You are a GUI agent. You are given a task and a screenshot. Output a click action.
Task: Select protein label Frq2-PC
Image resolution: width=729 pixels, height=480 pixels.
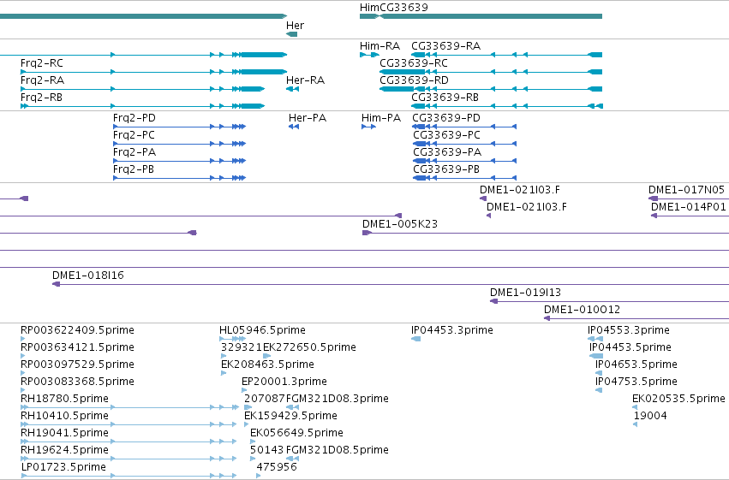[x=134, y=135]
